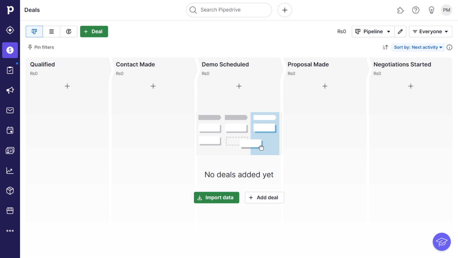Open the Marketplace storefront icon
This screenshot has height=258, width=458.
click(x=10, y=211)
